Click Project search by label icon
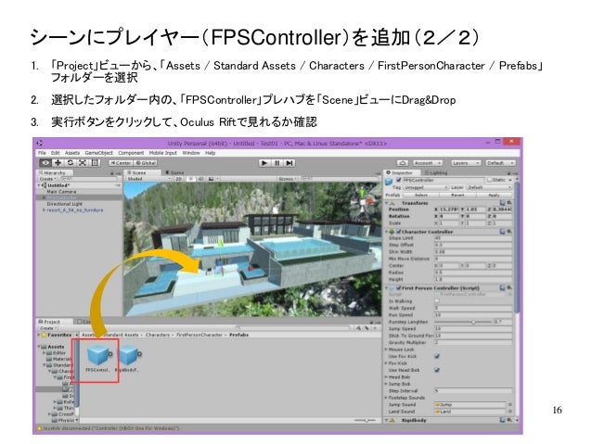592x444 pixels. (367, 328)
